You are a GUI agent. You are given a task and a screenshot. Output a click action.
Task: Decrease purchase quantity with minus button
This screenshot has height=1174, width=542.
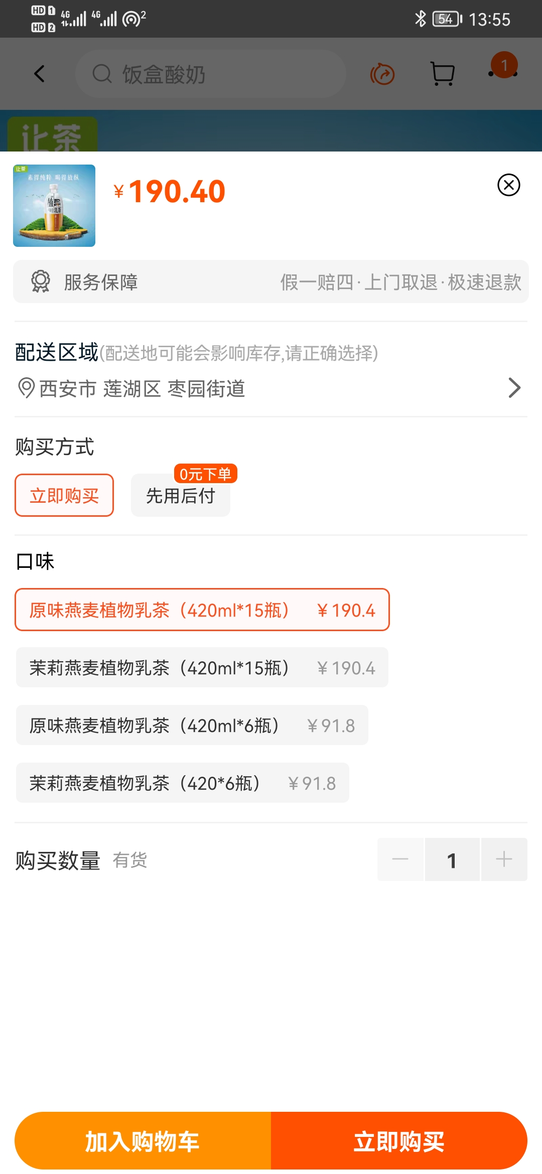pos(400,859)
